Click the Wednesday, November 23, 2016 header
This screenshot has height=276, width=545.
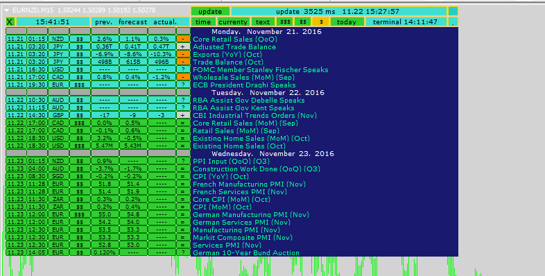(273, 154)
